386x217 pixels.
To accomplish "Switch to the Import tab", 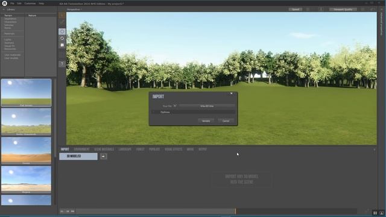I will (65, 149).
